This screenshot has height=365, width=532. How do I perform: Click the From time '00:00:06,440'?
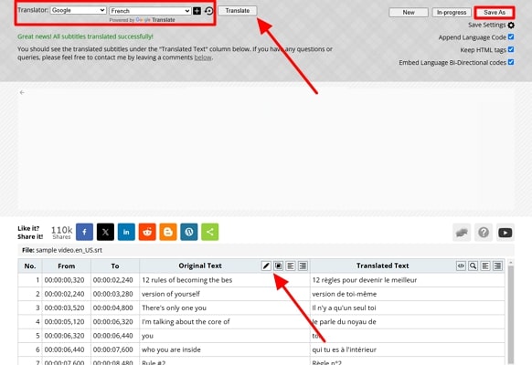[65, 349]
